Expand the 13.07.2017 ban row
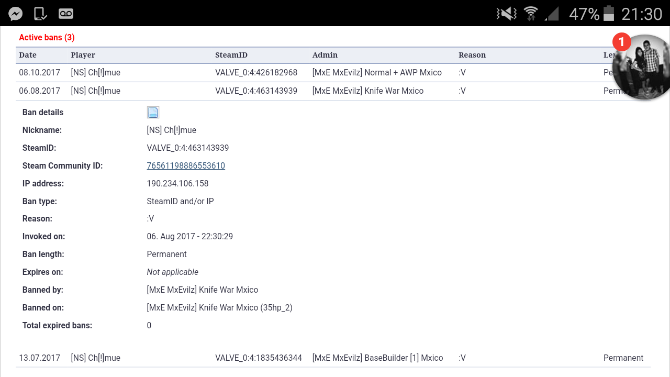This screenshot has height=377, width=670. 333,358
